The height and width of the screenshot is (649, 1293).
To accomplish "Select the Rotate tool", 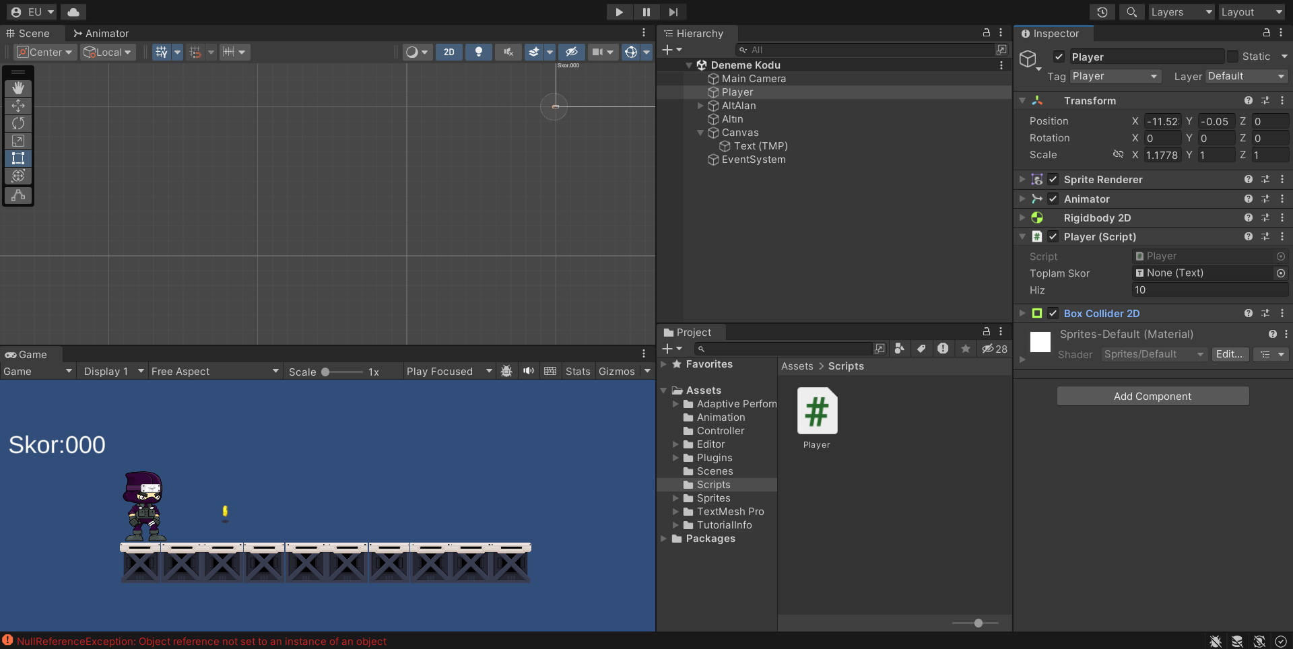I will pyautogui.click(x=18, y=123).
